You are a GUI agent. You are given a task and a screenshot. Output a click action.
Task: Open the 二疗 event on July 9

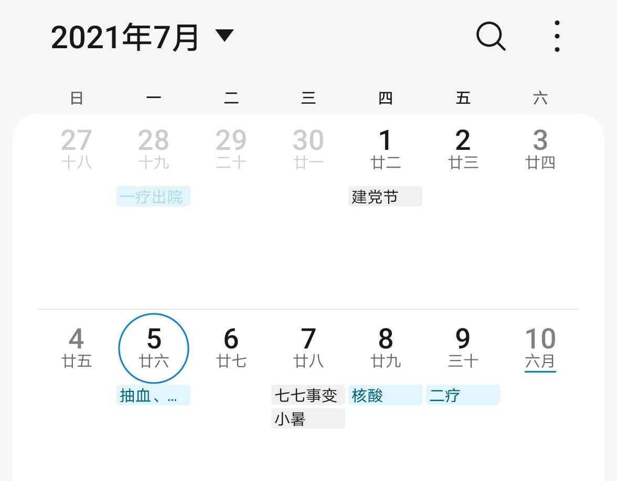(462, 395)
